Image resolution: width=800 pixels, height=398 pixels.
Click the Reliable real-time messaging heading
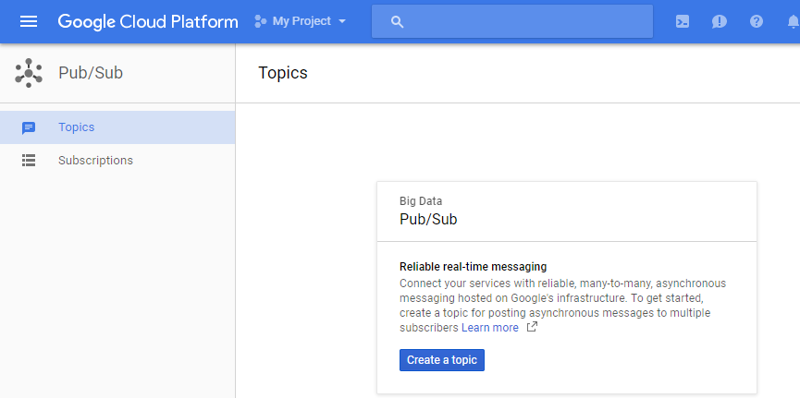(x=473, y=267)
